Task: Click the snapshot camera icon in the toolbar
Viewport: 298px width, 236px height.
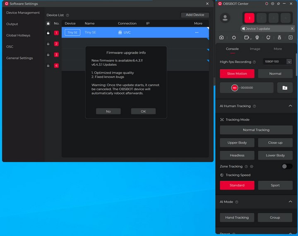Action: tap(222, 37)
